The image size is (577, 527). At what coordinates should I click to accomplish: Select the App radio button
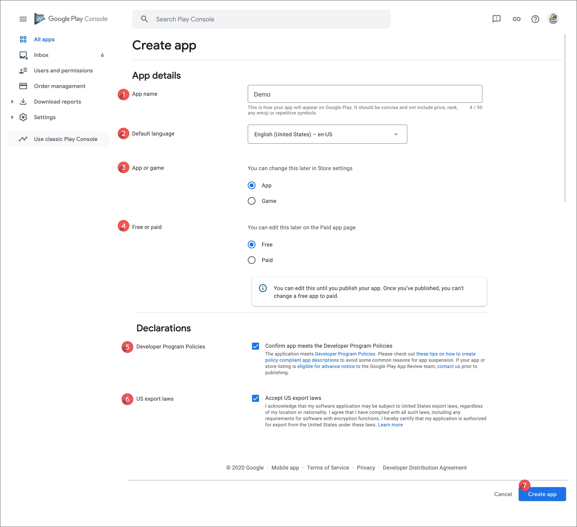coord(252,185)
